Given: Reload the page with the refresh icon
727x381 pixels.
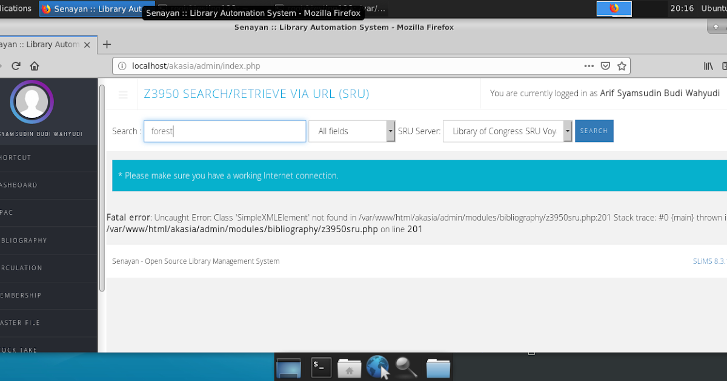Looking at the screenshot, I should point(16,66).
